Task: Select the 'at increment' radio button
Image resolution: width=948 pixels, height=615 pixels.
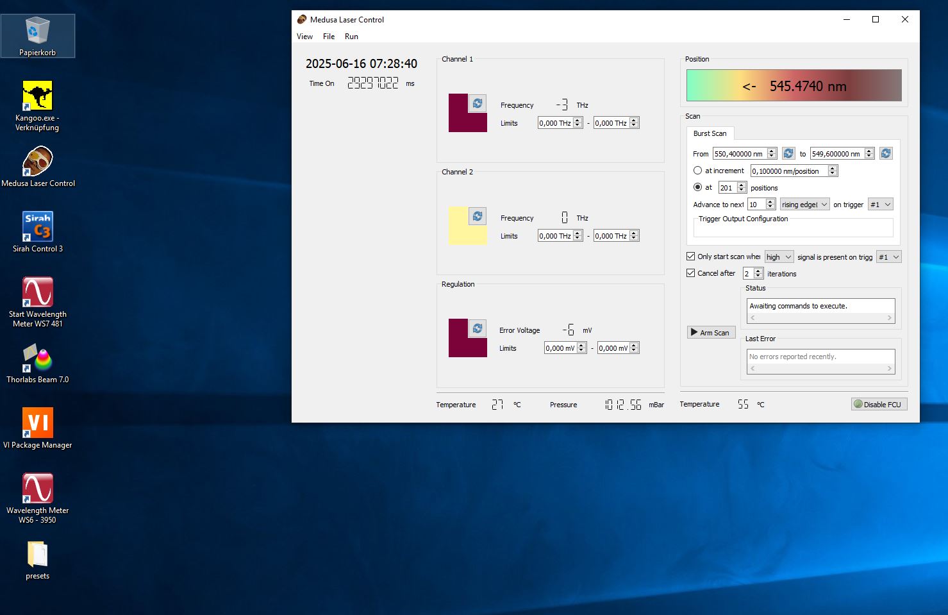Action: 697,171
